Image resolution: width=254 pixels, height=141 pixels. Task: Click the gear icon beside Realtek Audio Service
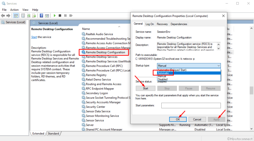tap(83, 34)
